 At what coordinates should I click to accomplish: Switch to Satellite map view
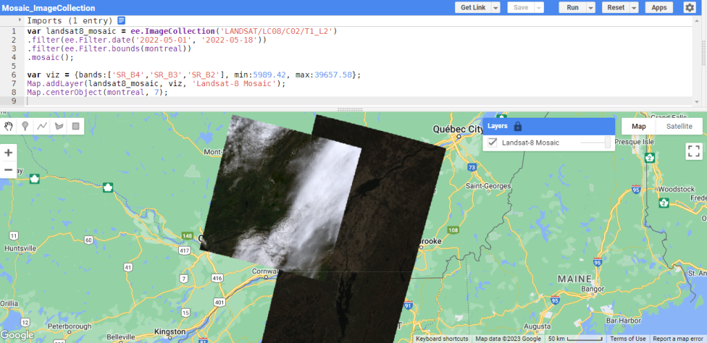679,127
